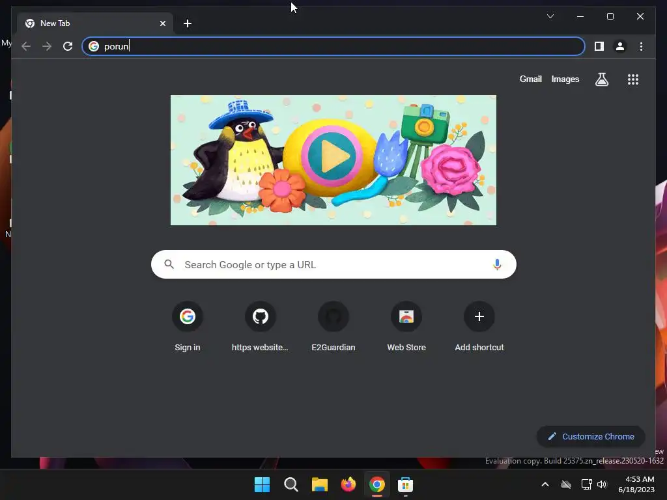Open the clock showing 4:53 AM
Screen dimensions: 667x500
(x=636, y=484)
